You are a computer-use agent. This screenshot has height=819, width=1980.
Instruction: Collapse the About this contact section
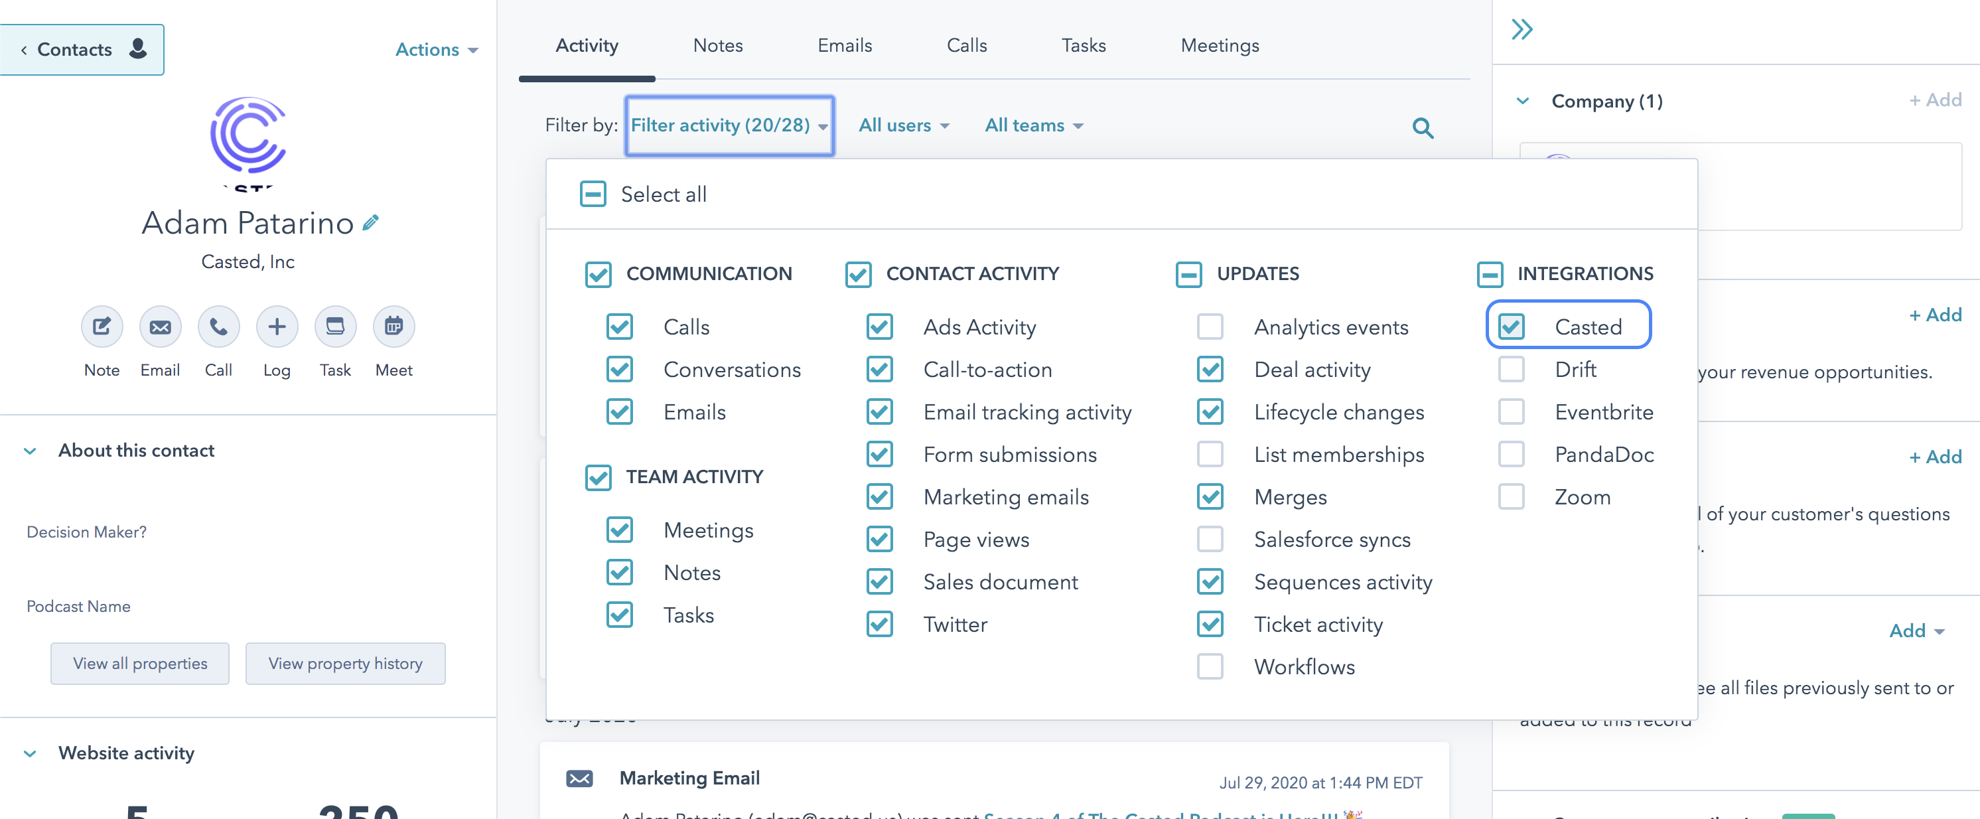[x=30, y=451]
